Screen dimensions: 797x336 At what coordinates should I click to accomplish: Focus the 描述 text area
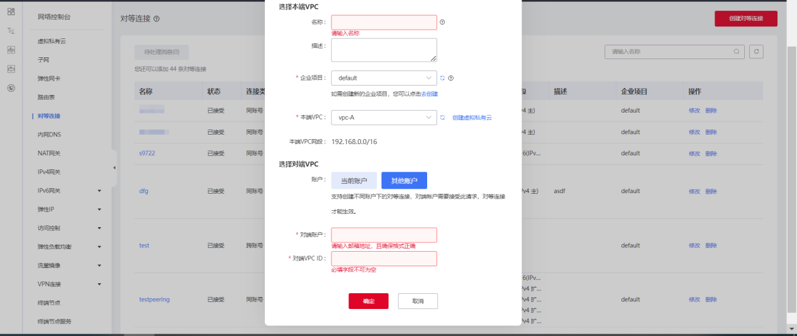point(384,50)
